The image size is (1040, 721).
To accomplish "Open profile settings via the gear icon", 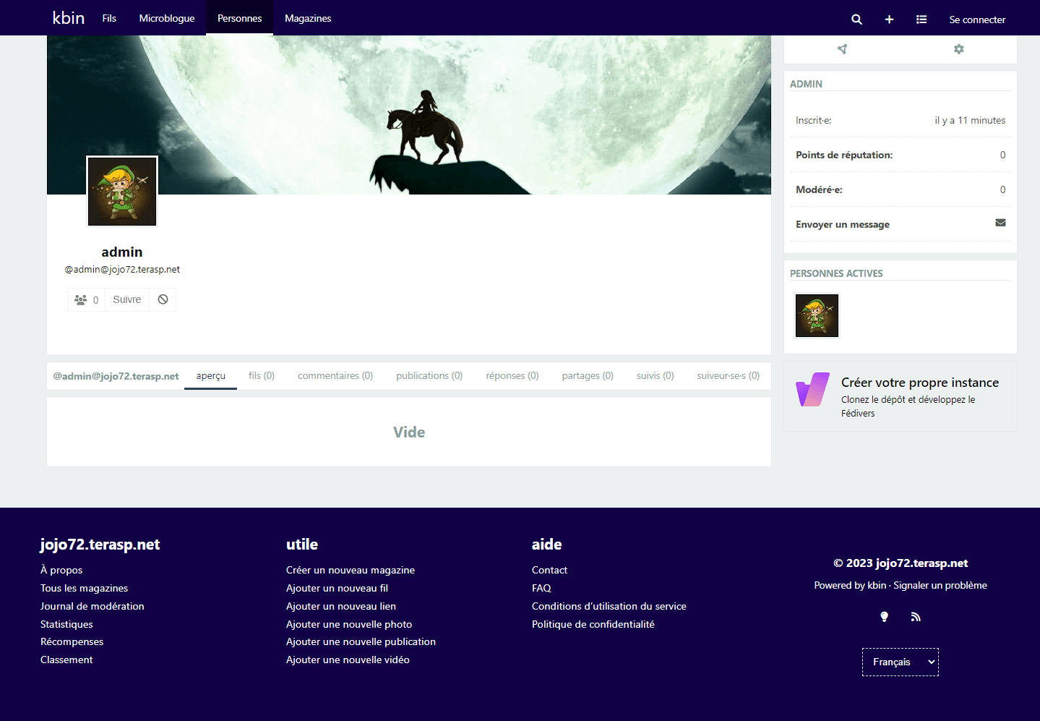I will tap(958, 48).
